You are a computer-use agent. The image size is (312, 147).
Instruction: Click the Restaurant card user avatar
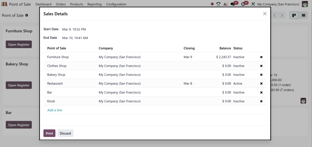click(303, 101)
